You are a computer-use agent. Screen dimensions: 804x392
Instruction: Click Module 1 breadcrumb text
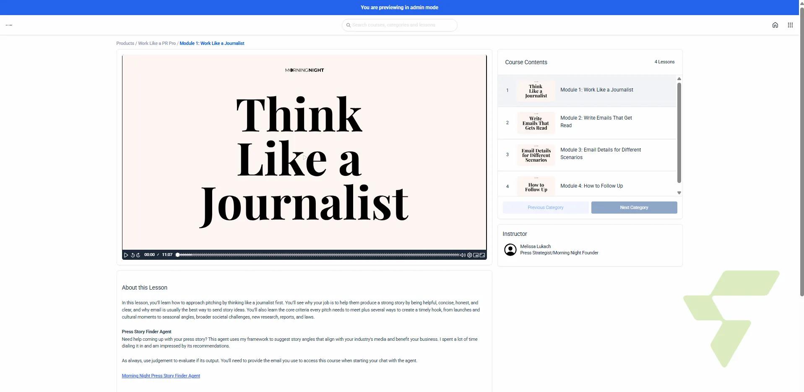pyautogui.click(x=212, y=43)
